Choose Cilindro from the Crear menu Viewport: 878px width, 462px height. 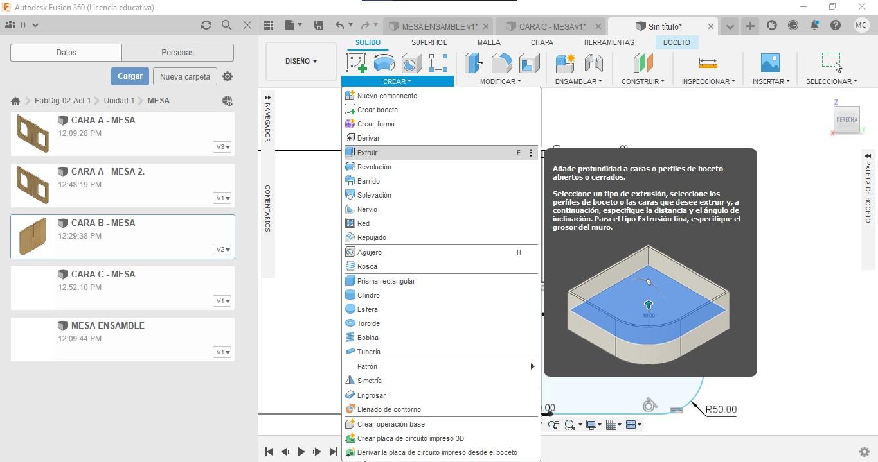click(x=441, y=295)
